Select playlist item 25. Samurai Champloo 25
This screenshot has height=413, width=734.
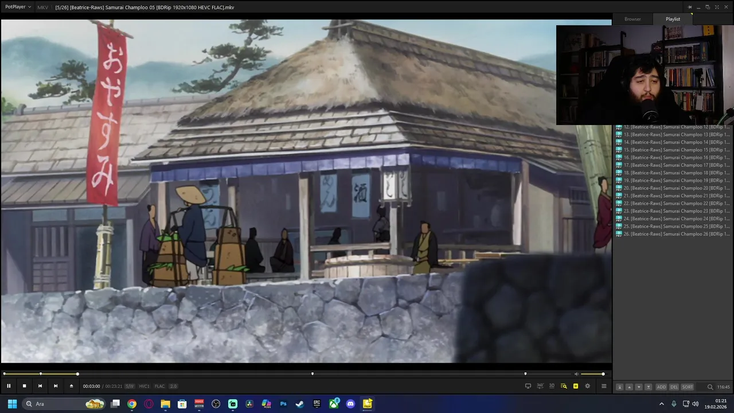click(x=673, y=226)
